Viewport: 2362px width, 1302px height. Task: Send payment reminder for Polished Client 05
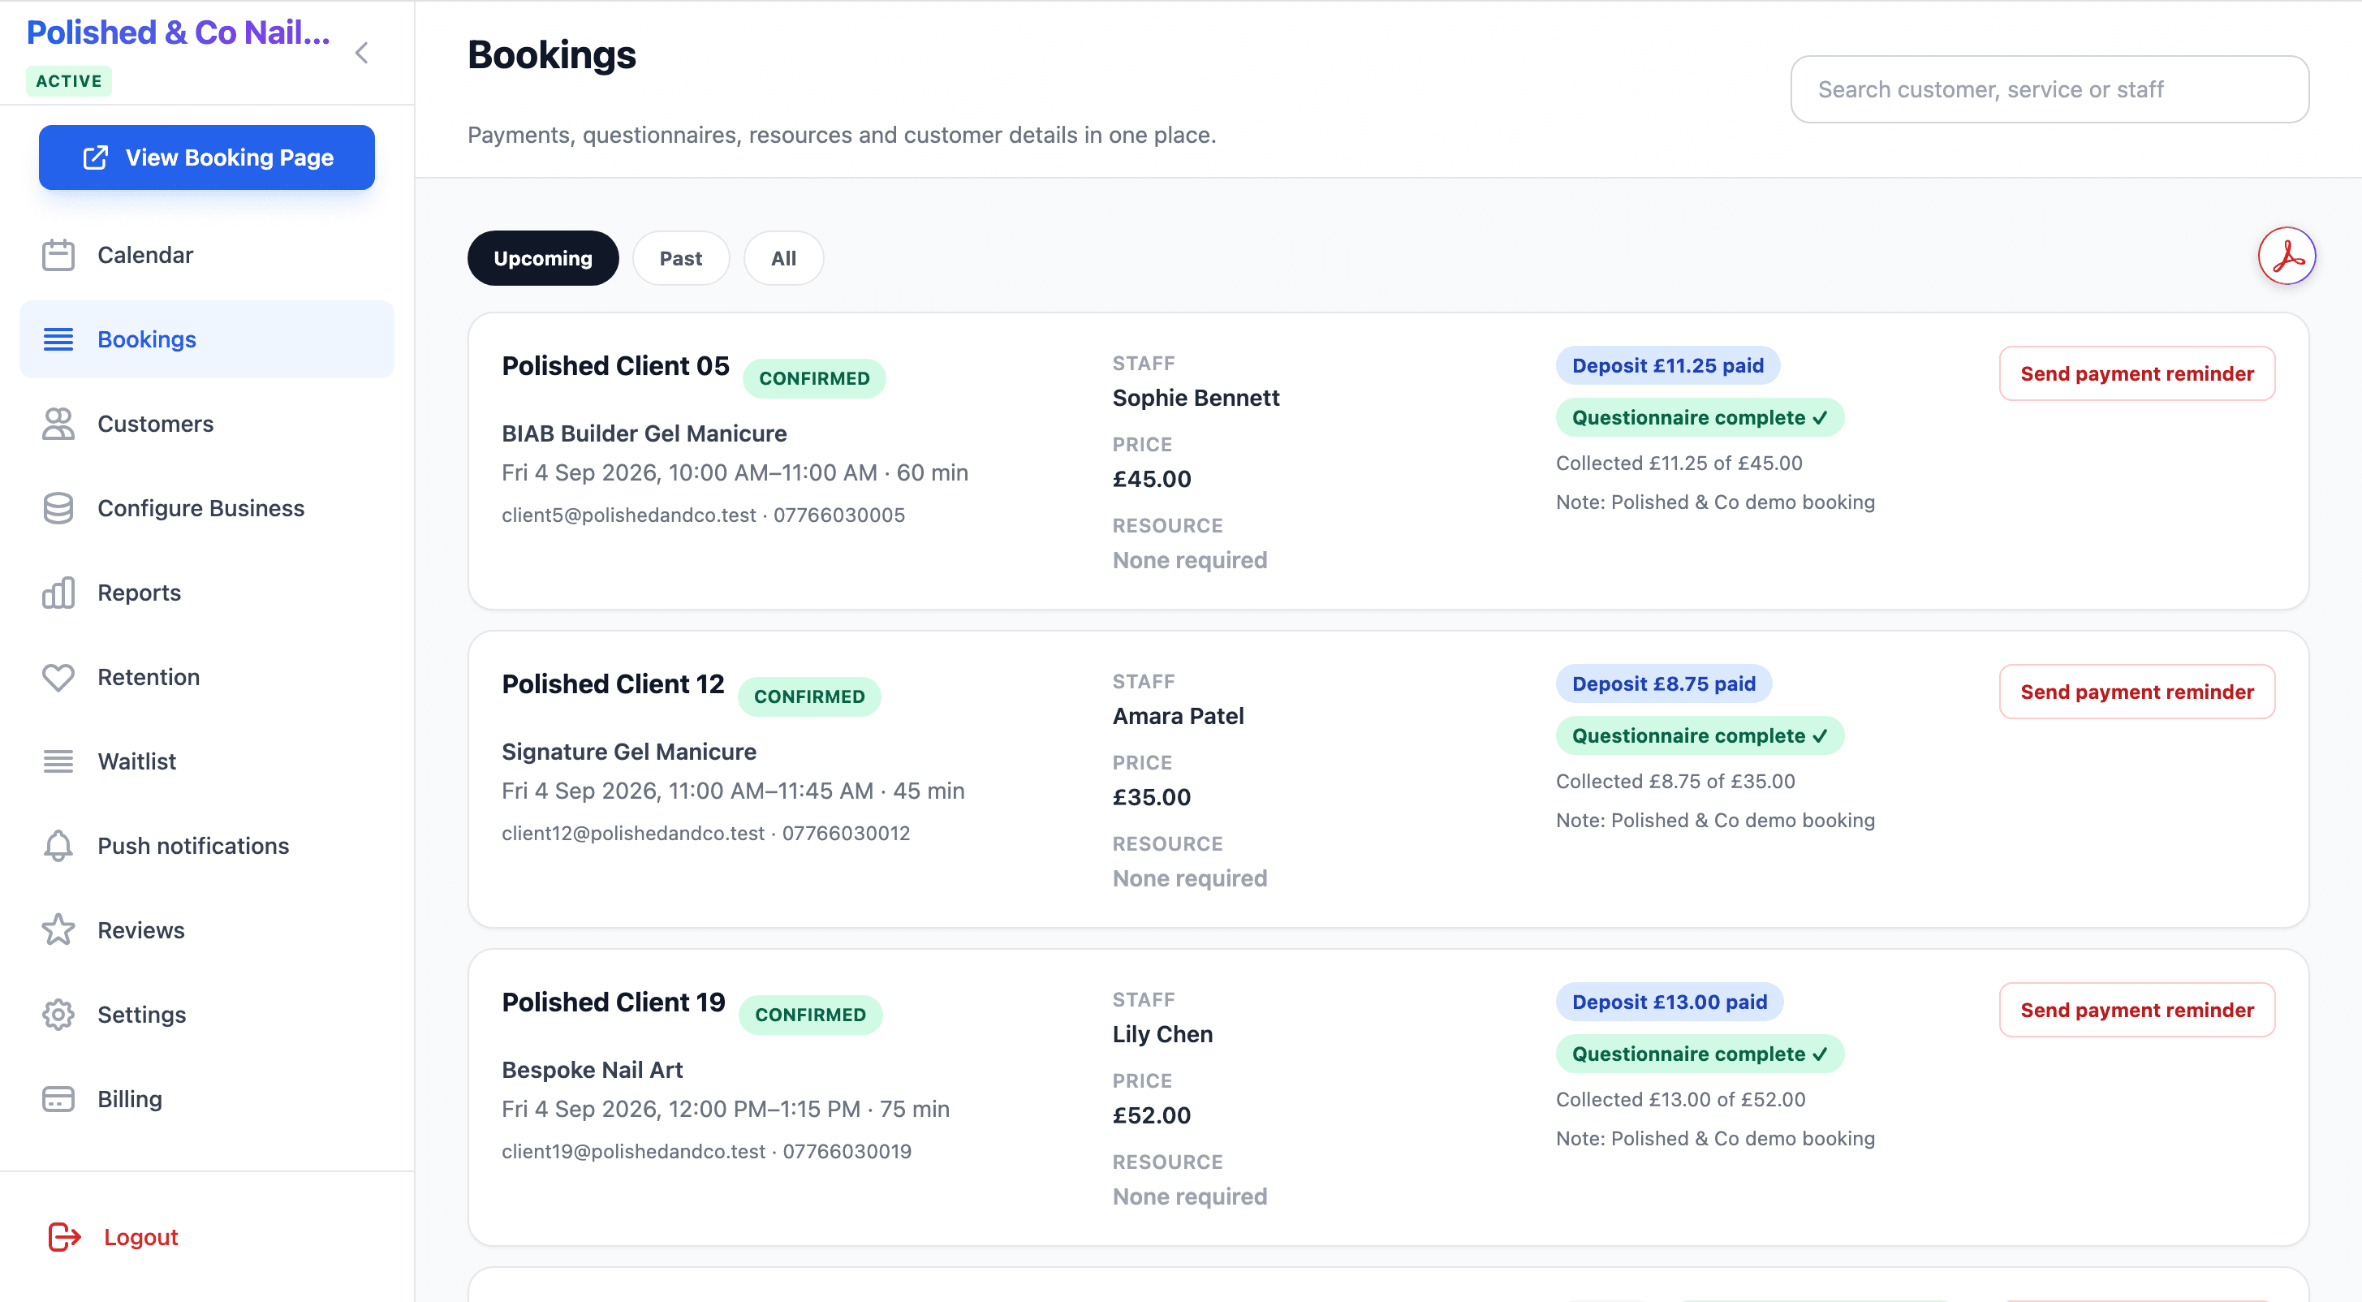pyautogui.click(x=2136, y=373)
